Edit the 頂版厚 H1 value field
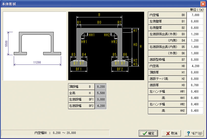This screenshot has width=207, height=139. (x=195, y=72)
